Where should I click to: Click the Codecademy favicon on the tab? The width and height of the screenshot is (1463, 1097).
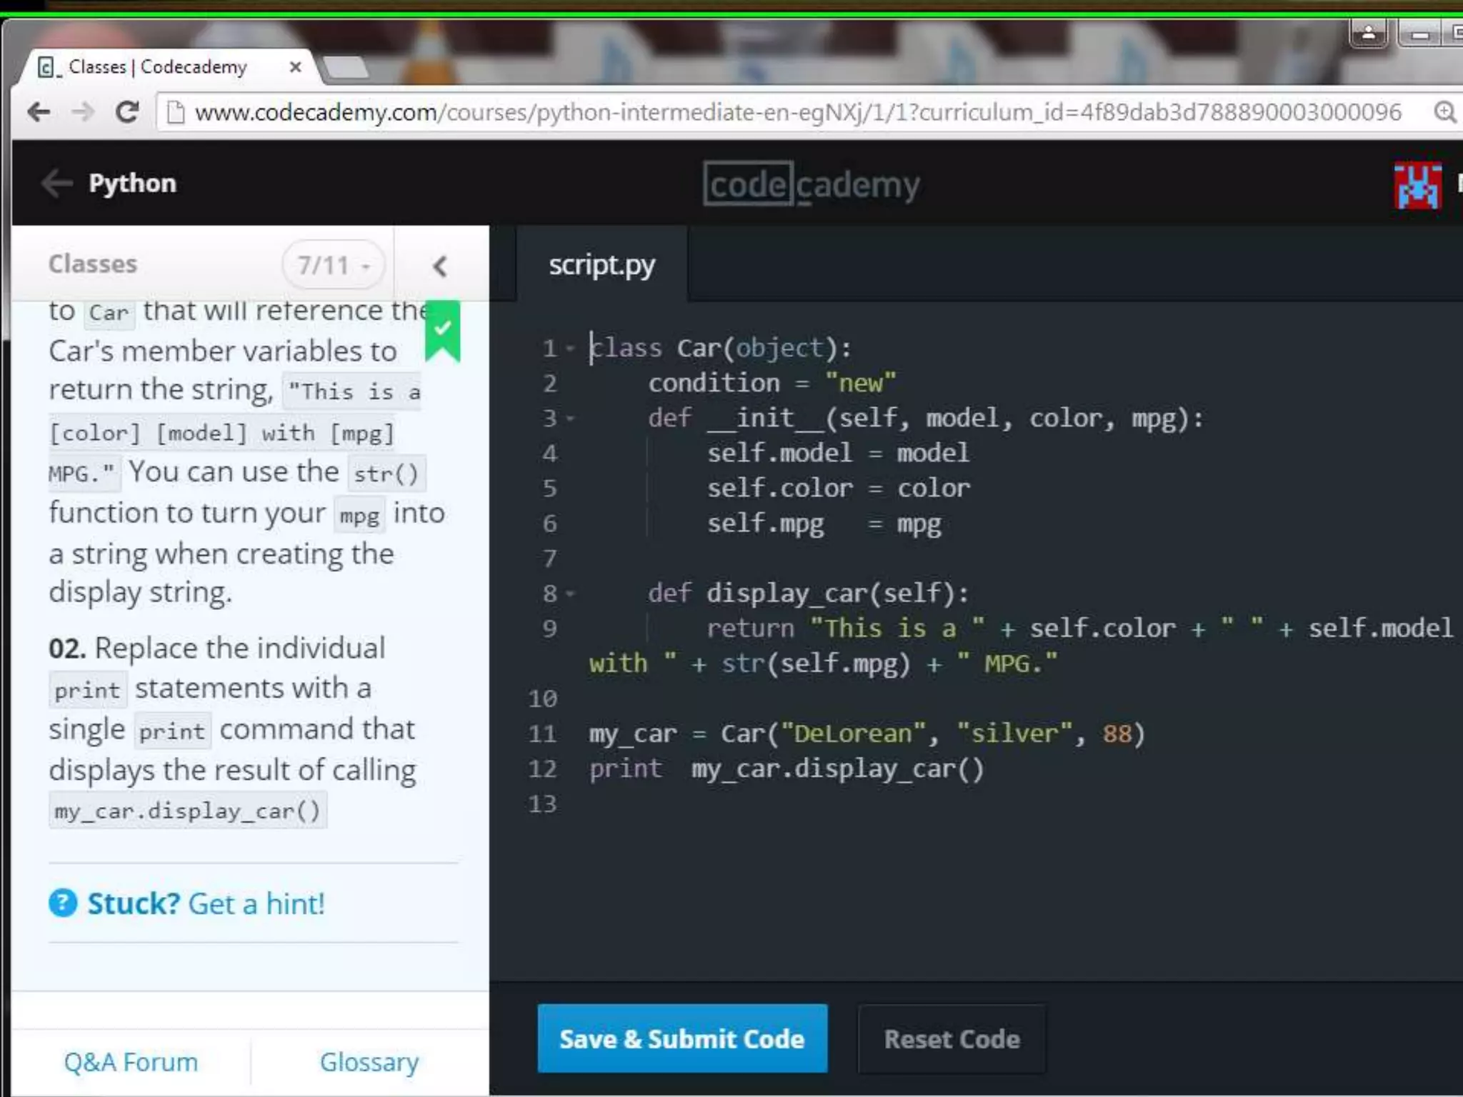coord(47,67)
